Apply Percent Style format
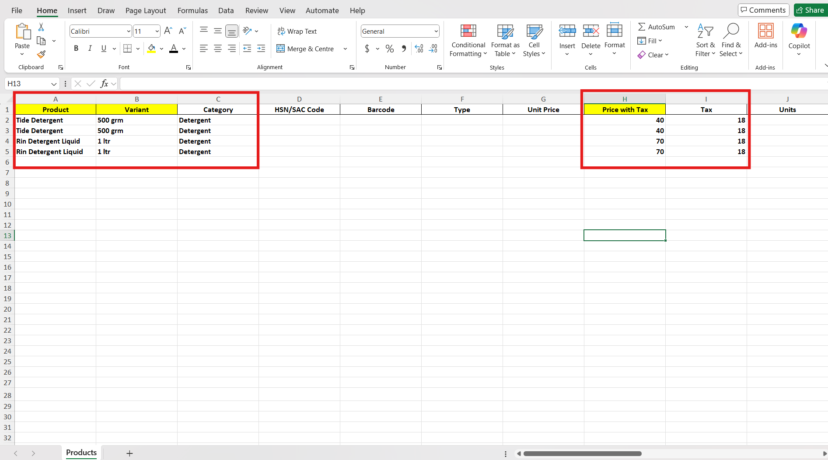The height and width of the screenshot is (460, 828). click(x=390, y=49)
